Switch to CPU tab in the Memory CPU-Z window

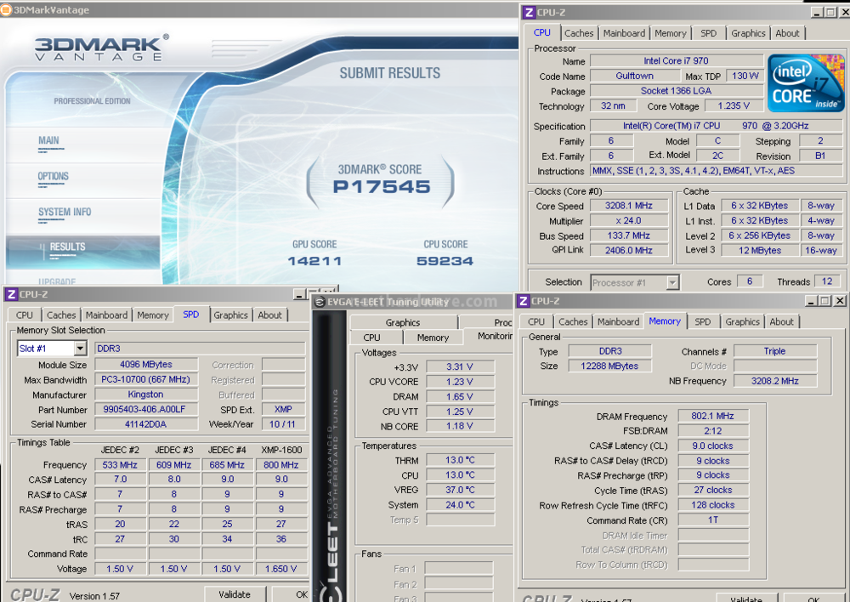click(536, 321)
